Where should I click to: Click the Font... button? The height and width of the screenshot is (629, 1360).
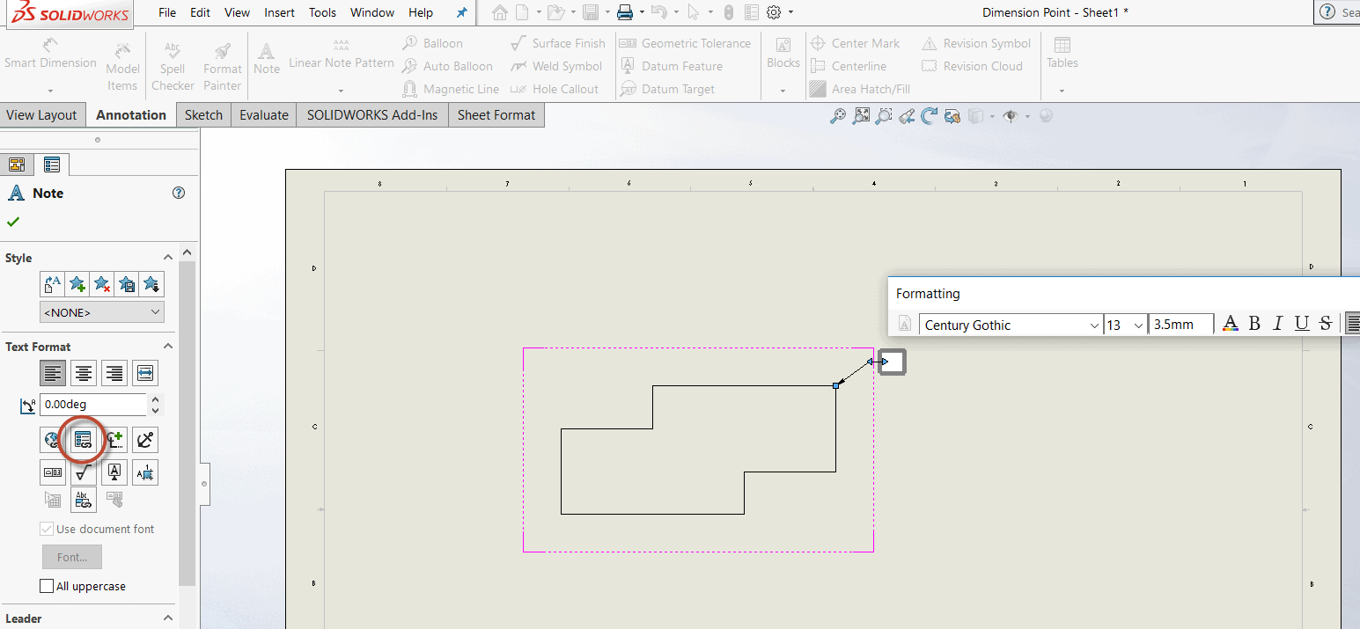pos(72,557)
